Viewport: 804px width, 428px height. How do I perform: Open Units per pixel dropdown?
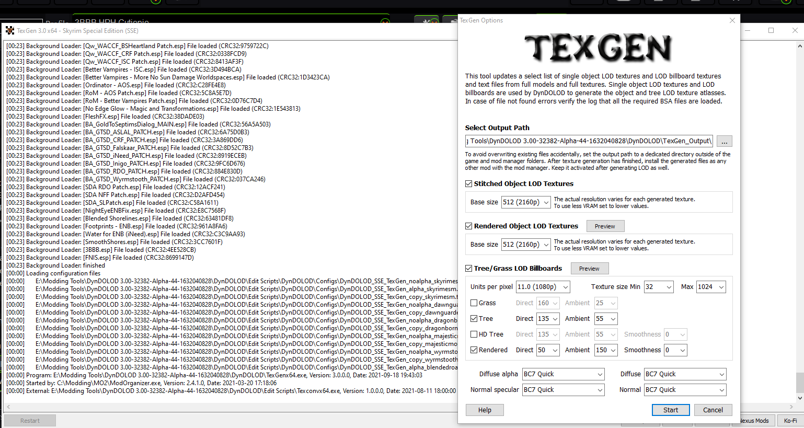point(543,287)
